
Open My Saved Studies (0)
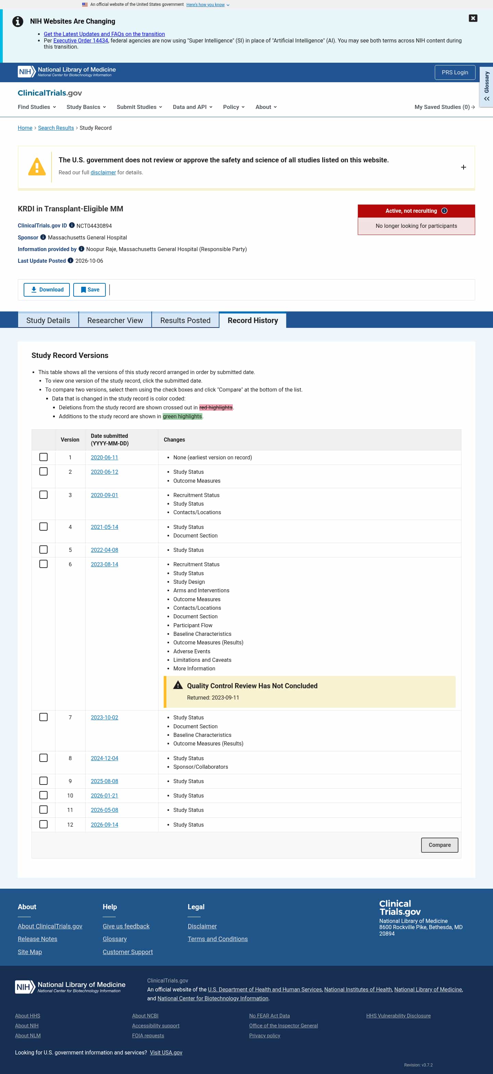coord(444,107)
